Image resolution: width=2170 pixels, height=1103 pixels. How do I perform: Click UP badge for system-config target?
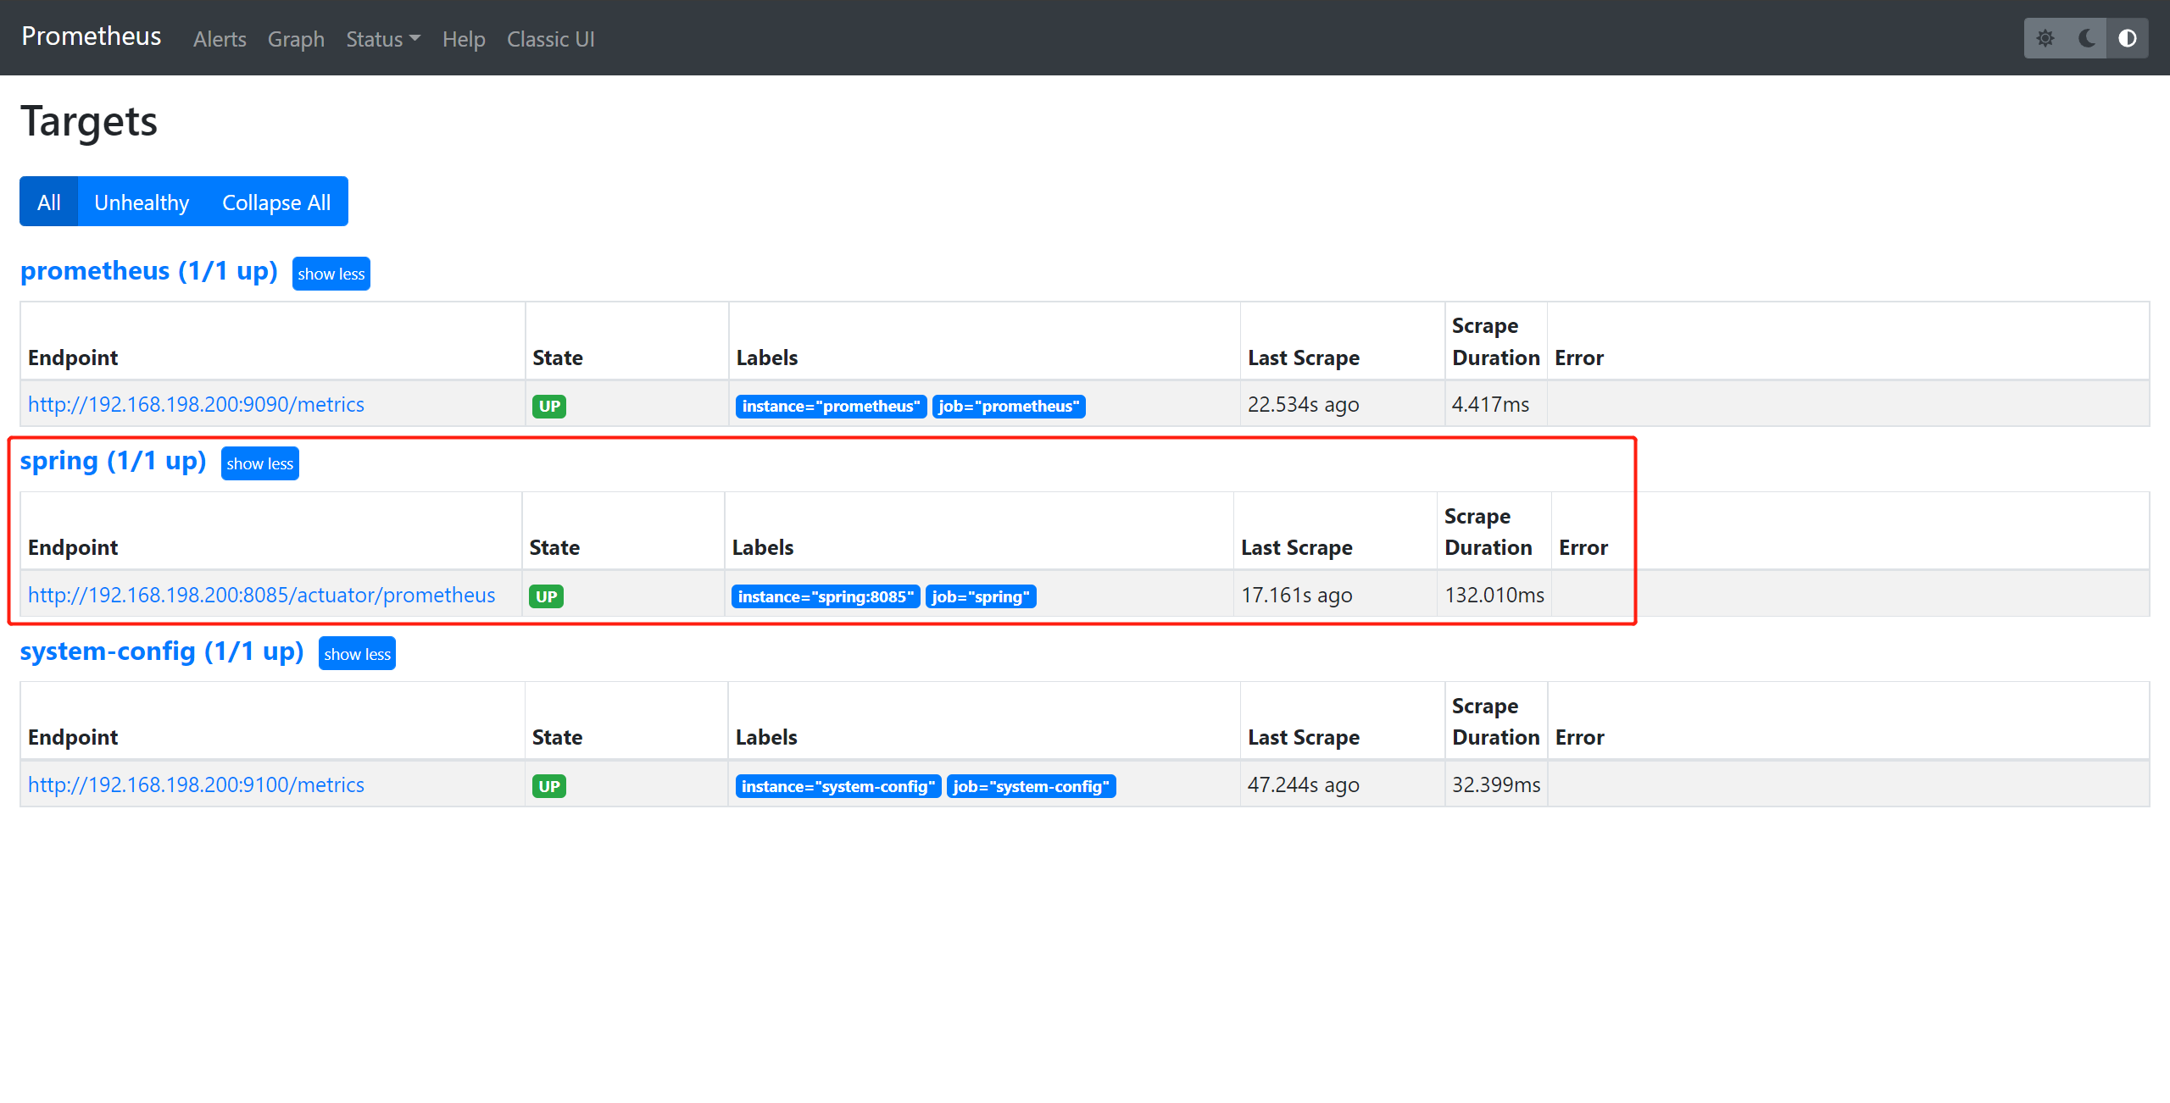549,786
